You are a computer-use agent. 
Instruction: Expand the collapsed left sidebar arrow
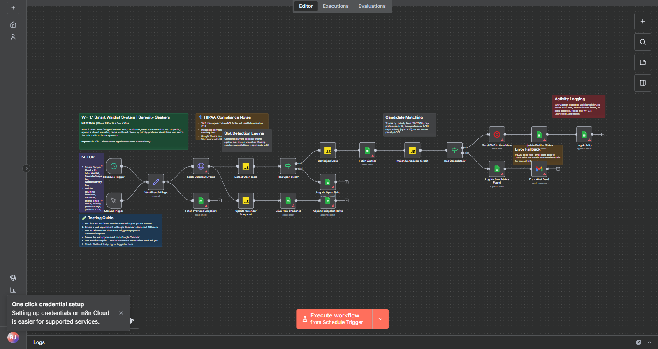pos(26,168)
